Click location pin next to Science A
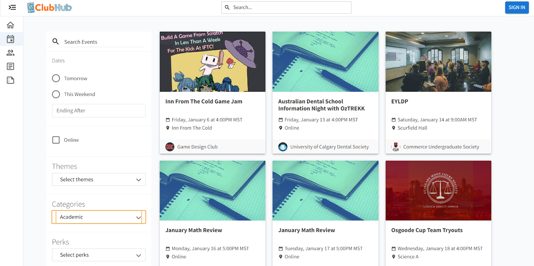This screenshot has height=266, width=534. click(393, 257)
